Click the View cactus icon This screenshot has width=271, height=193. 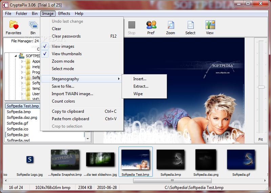[x=210, y=25]
